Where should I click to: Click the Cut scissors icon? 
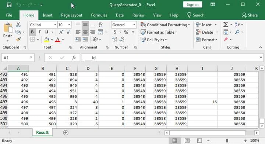click(18, 25)
